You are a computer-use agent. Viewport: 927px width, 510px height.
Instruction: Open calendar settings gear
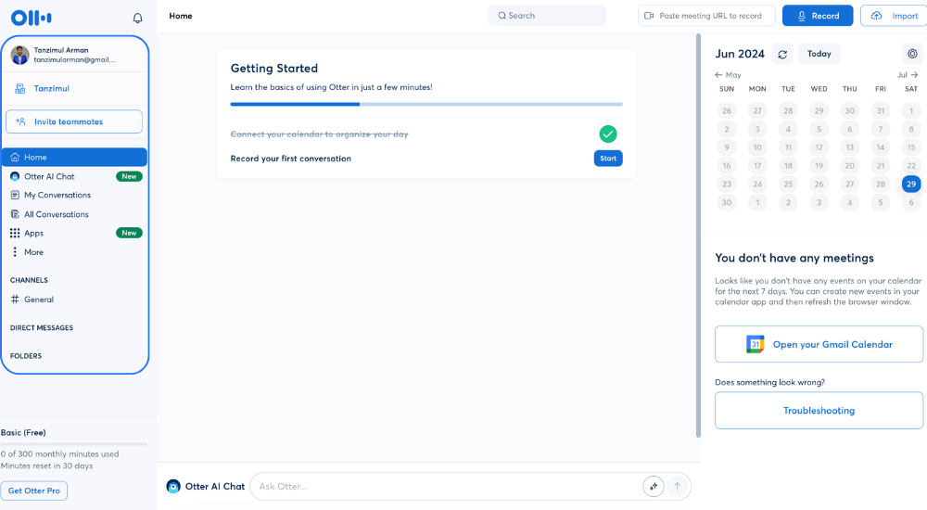(x=912, y=54)
